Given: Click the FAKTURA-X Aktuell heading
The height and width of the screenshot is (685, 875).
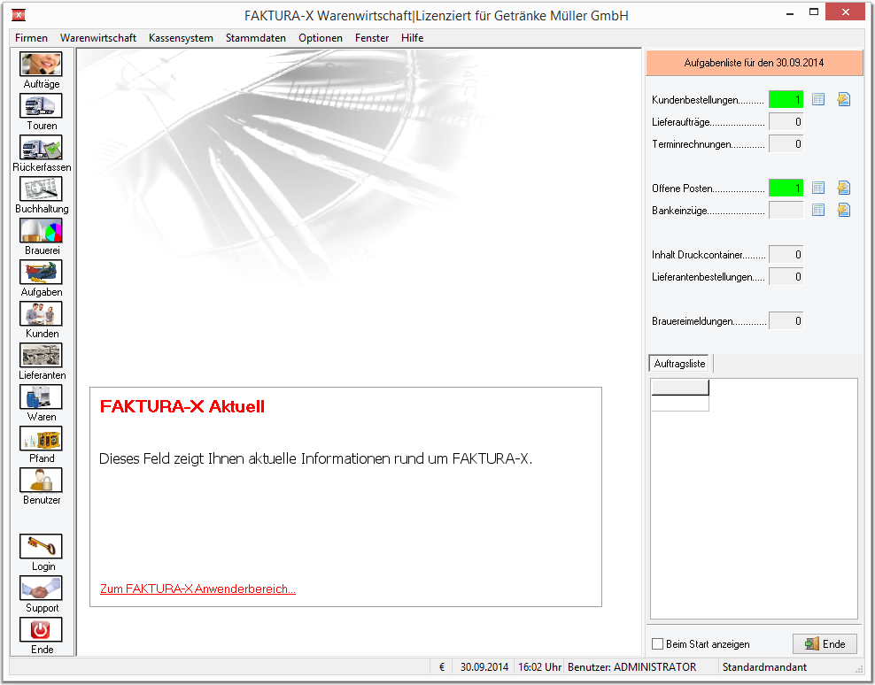Looking at the screenshot, I should 182,406.
